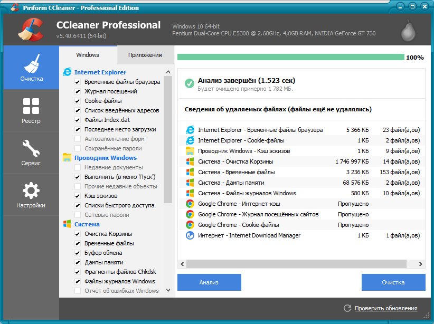This screenshot has width=434, height=324.
Task: Minimize the CCleaner window
Action: coord(400,7)
